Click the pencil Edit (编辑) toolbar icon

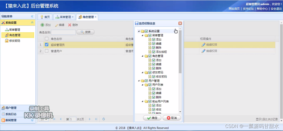56,25
